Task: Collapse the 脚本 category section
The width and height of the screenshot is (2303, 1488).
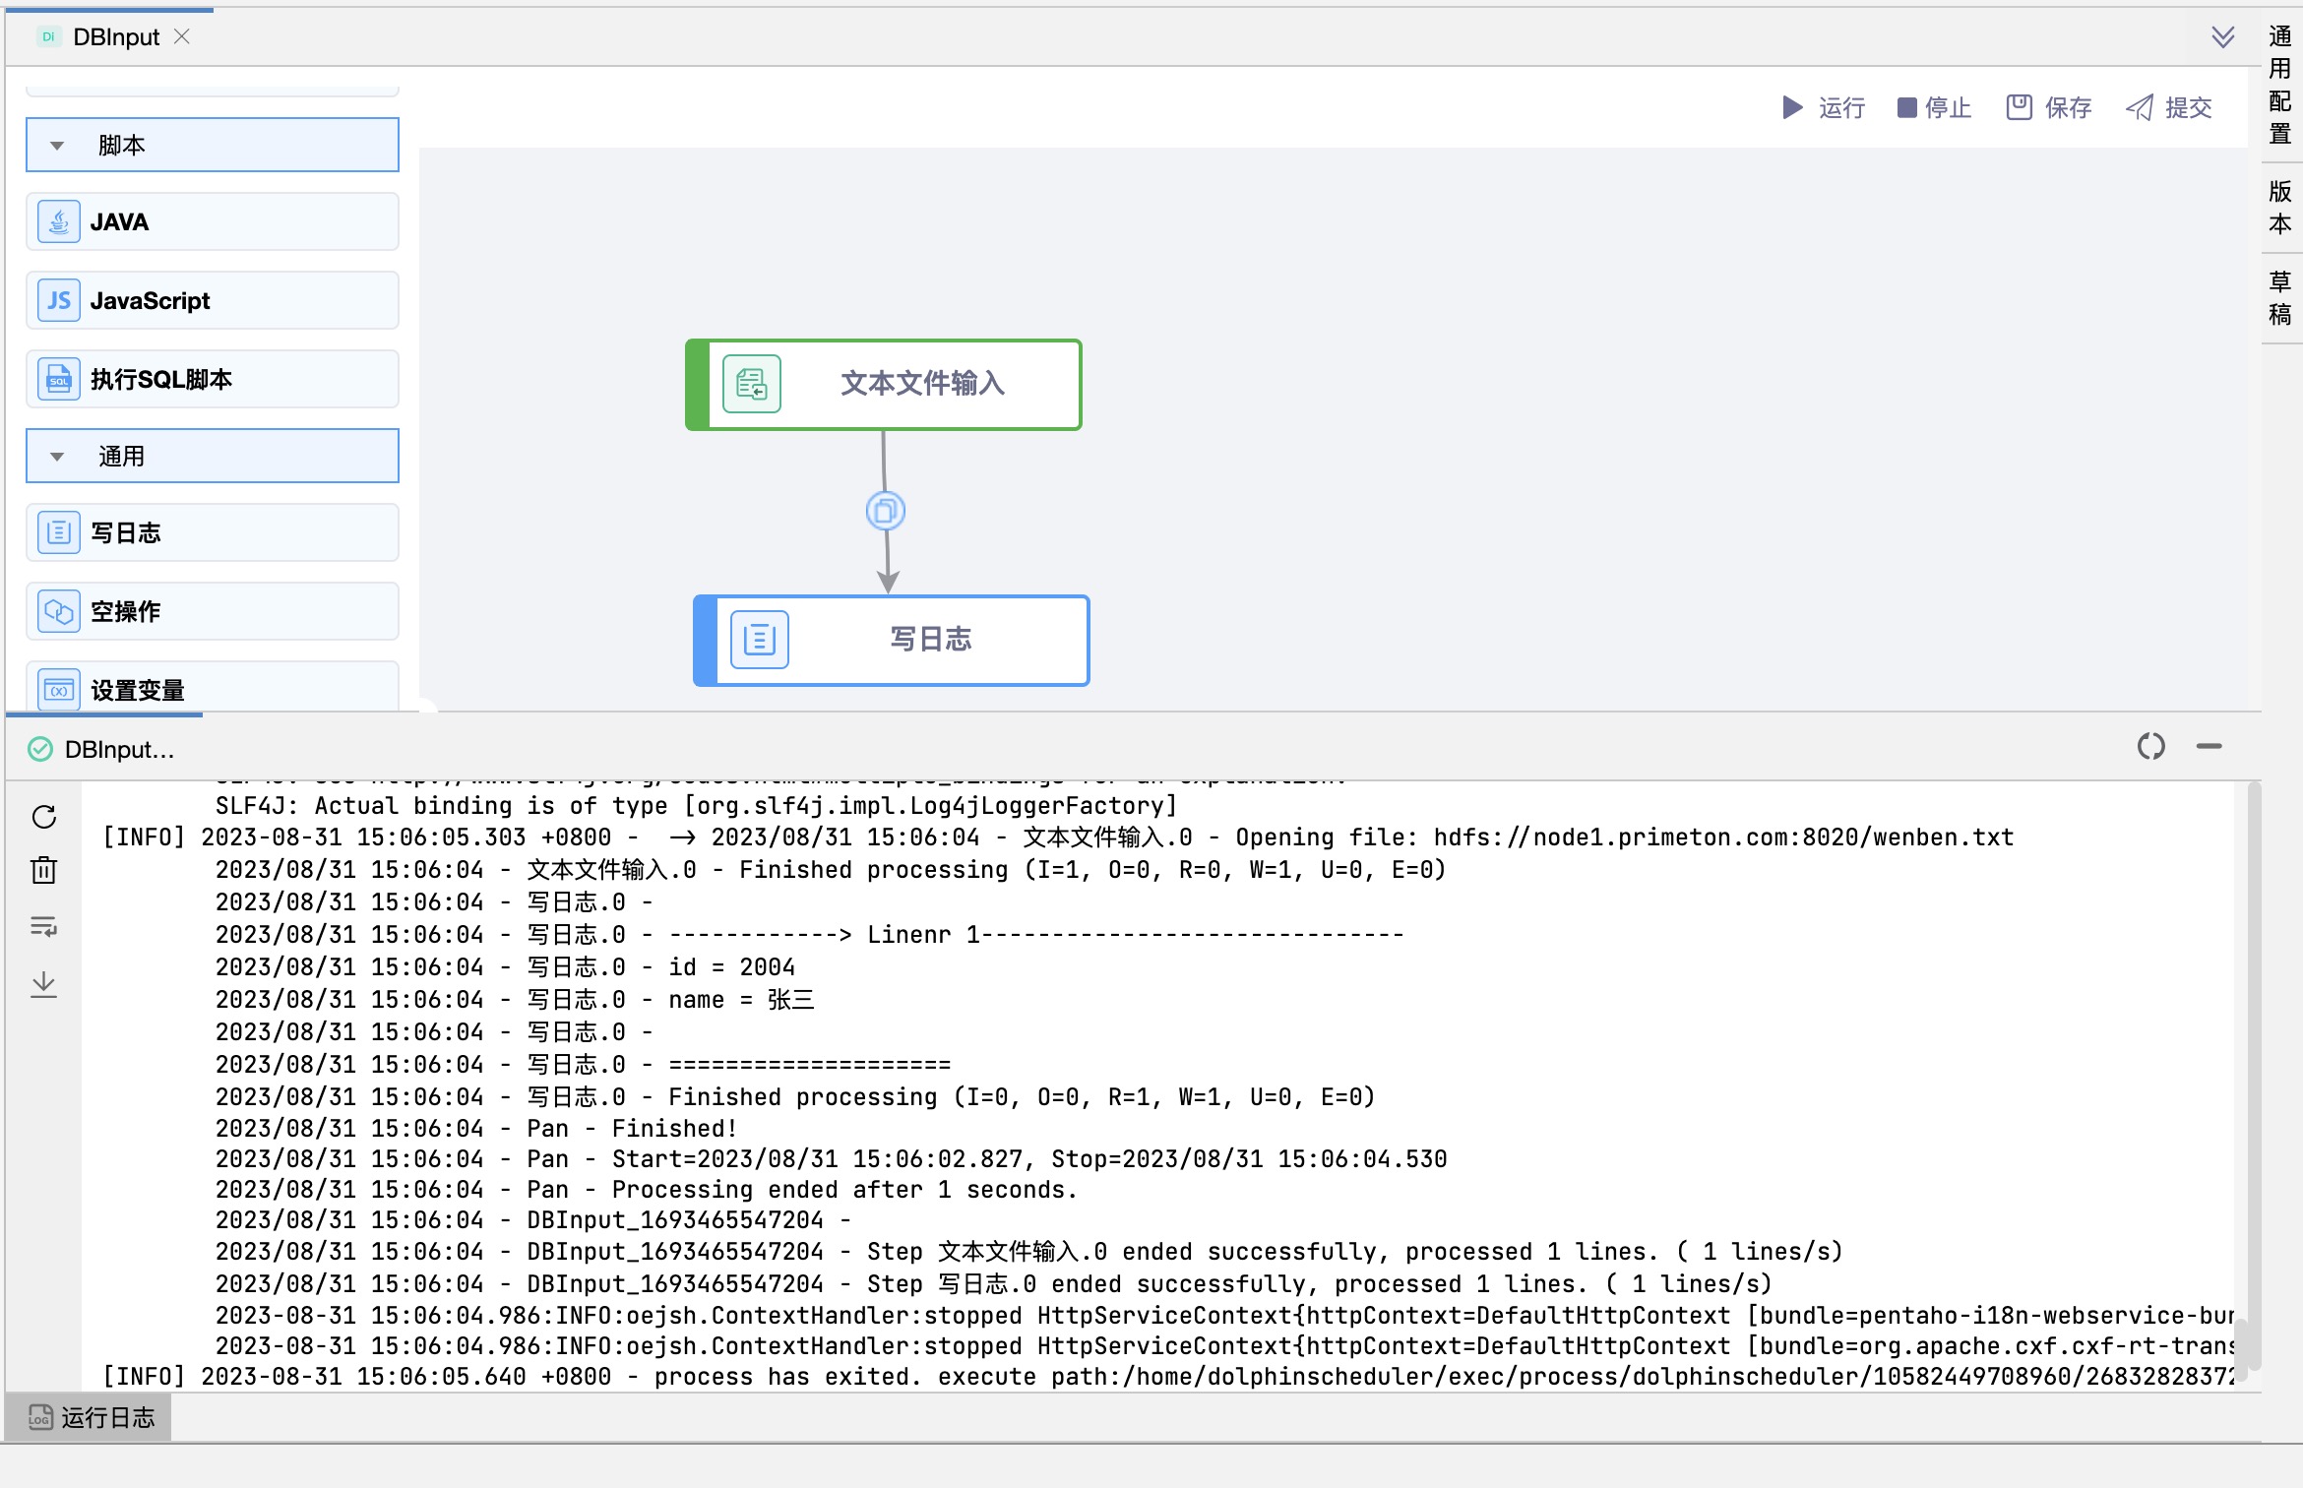Action: 57,146
